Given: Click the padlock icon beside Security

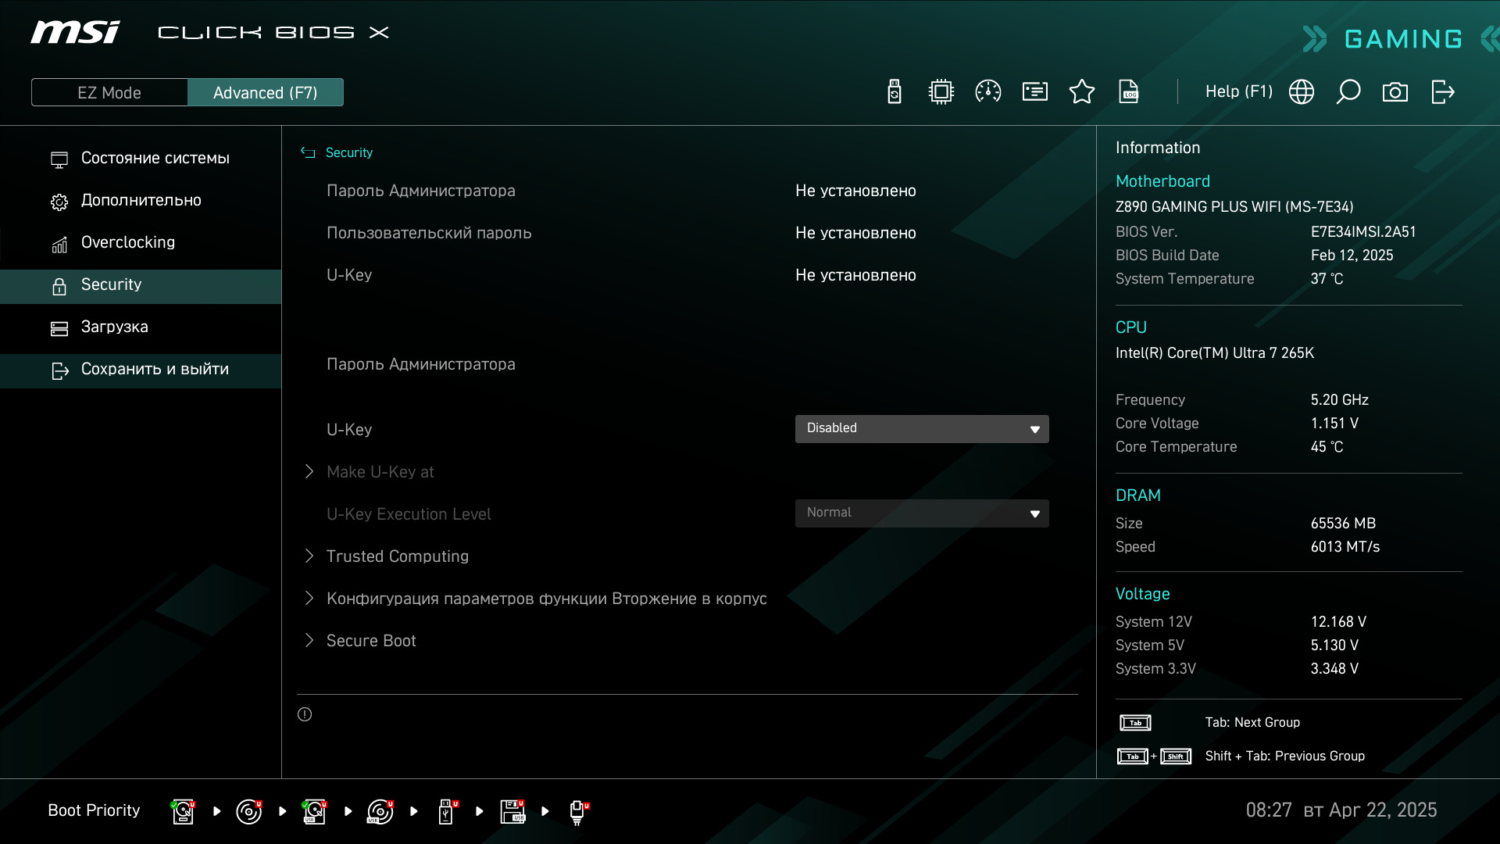Looking at the screenshot, I should [x=59, y=286].
